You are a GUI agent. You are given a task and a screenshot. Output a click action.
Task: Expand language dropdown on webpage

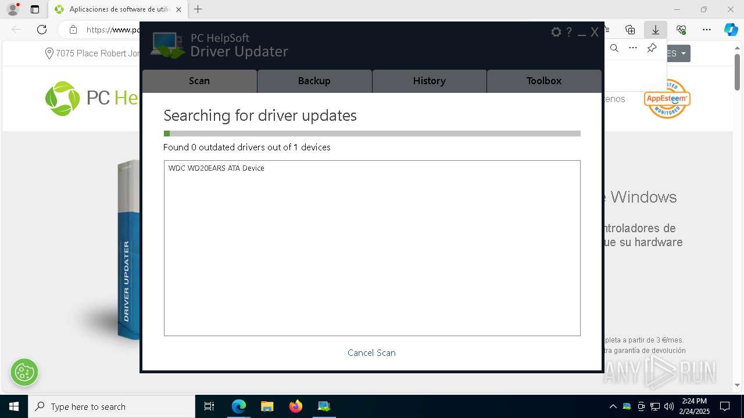[678, 53]
